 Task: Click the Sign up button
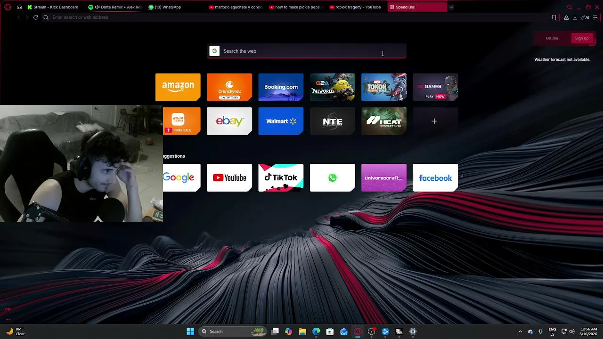tap(582, 38)
